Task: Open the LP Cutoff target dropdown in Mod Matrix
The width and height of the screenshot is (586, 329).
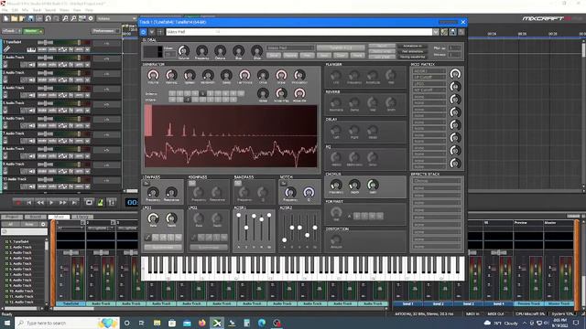Action: pyautogui.click(x=429, y=77)
